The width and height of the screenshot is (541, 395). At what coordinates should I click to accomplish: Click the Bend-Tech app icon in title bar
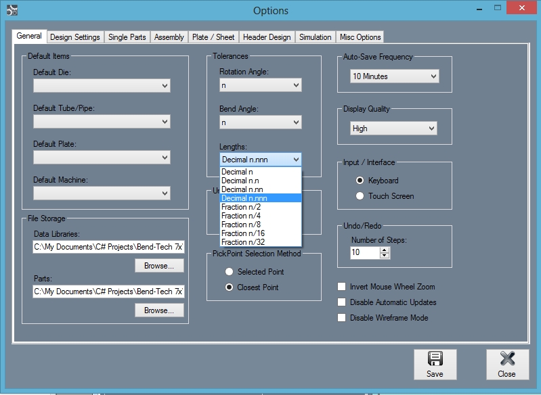[11, 10]
